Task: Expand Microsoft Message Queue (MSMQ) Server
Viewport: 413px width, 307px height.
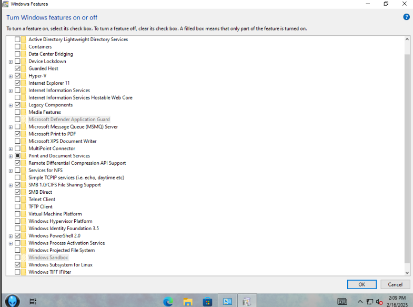Action: 11,127
